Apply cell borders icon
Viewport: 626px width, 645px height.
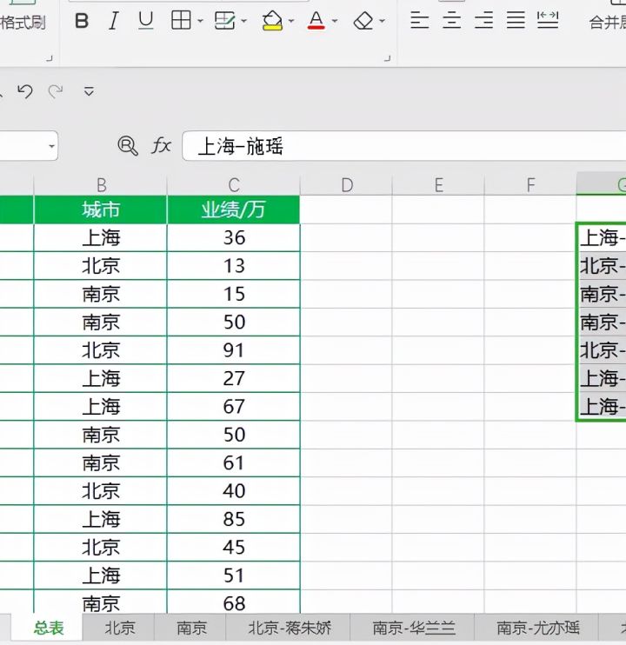181,20
